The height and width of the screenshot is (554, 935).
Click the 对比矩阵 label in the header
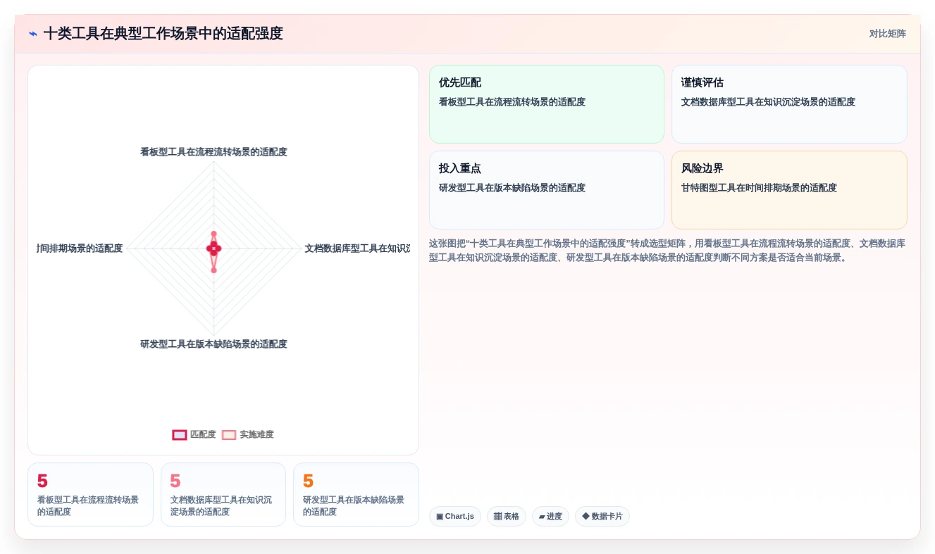point(887,34)
